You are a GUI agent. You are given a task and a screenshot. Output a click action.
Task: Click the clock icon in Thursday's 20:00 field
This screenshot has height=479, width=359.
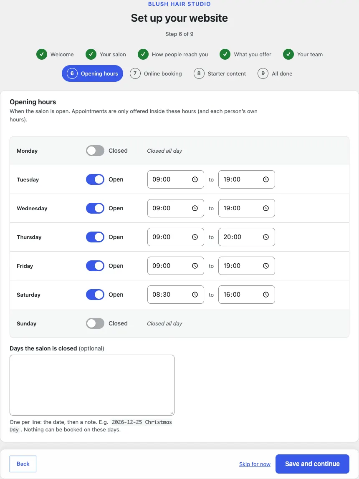click(x=266, y=237)
